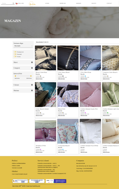Click the BonVida logo
The width and height of the screenshot is (119, 189).
coord(32,4)
